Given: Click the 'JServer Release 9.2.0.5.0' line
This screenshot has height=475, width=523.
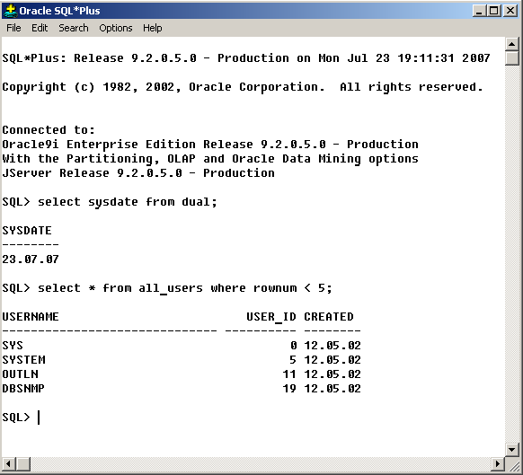Looking at the screenshot, I should 138,173.
